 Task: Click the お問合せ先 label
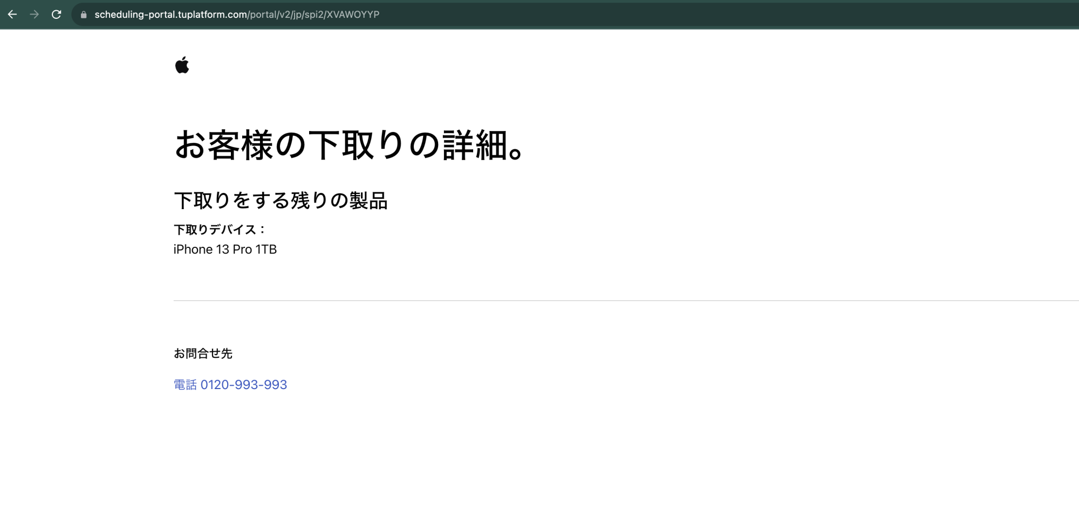click(203, 353)
